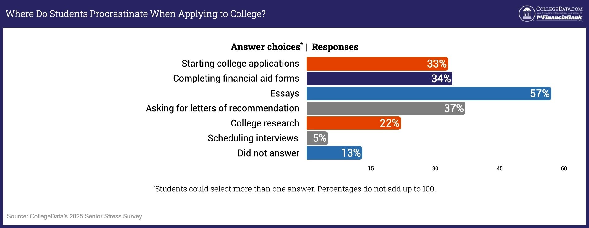This screenshot has width=589, height=228.
Task: Click the 'Answer choices' column header
Action: click(266, 47)
